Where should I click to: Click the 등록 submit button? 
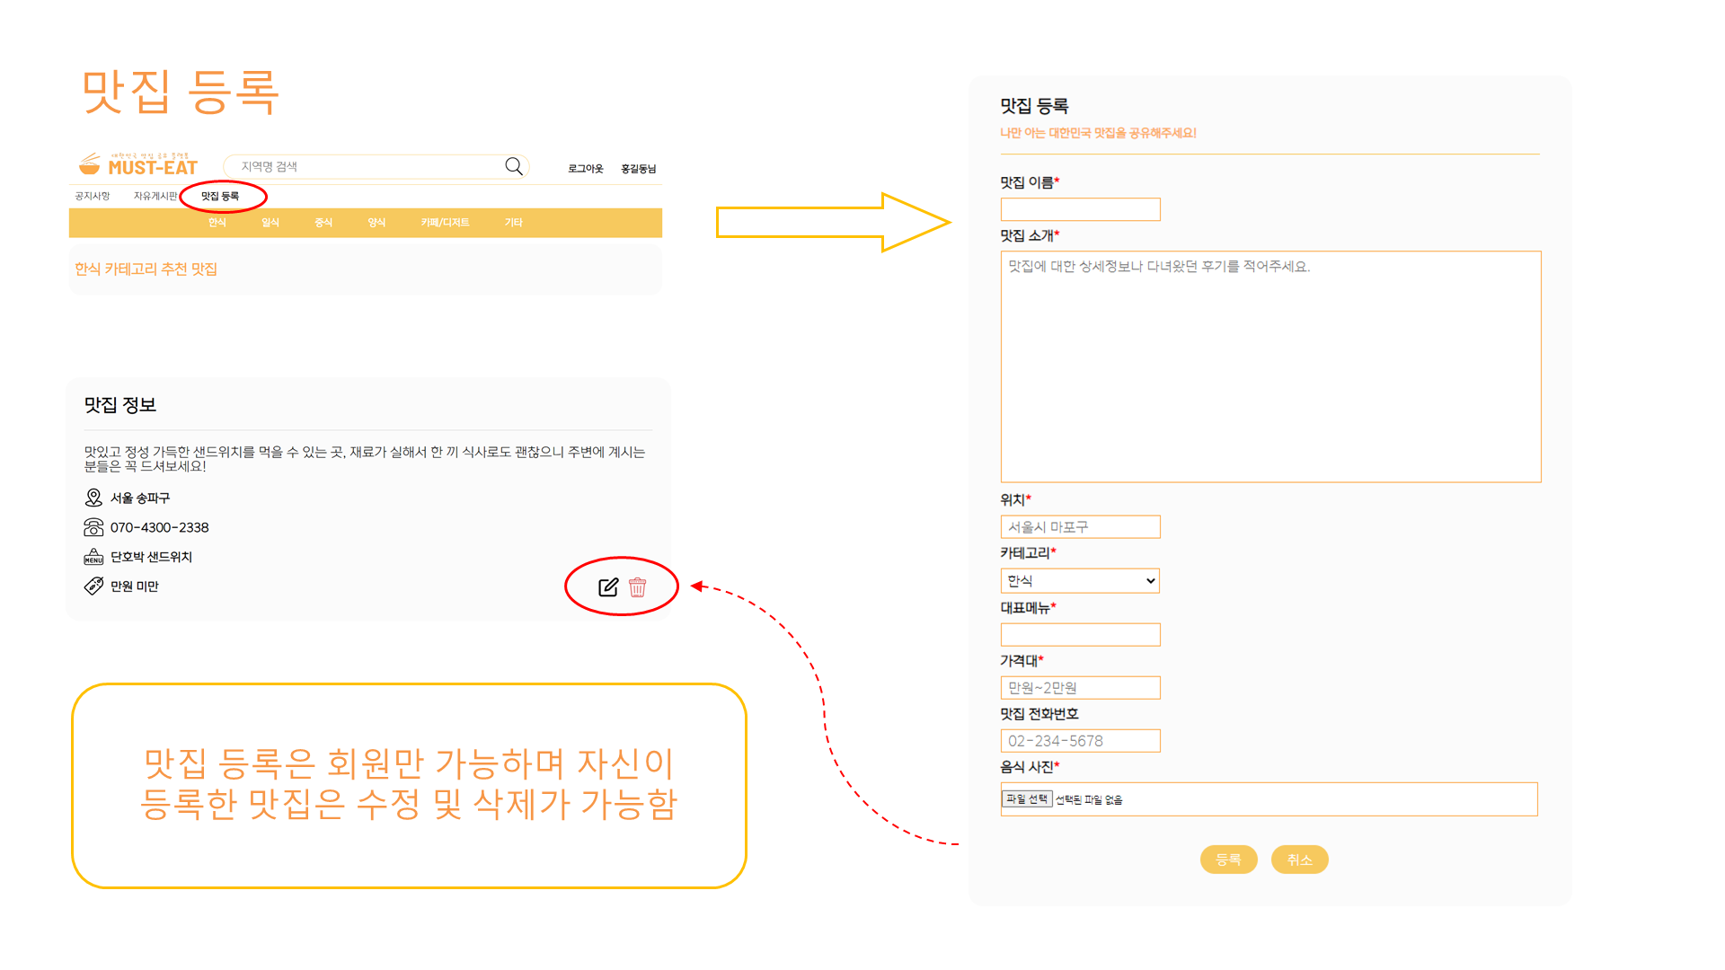[1228, 860]
